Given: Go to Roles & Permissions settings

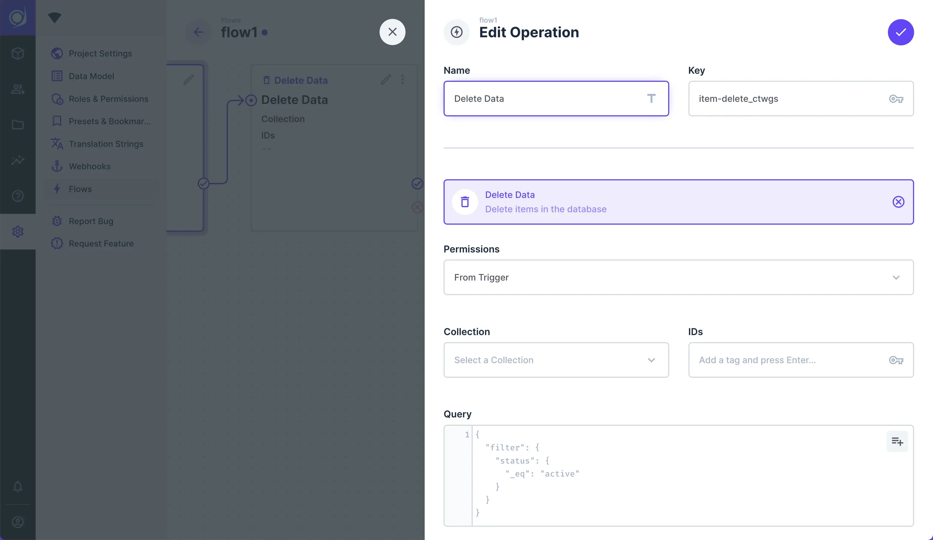Looking at the screenshot, I should (108, 99).
